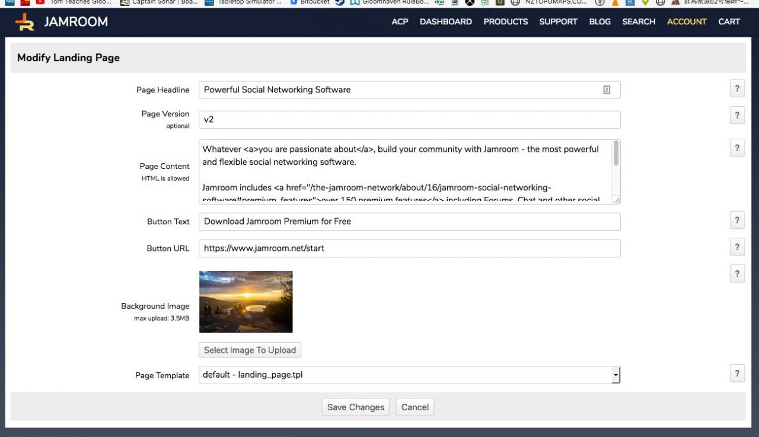Click the Jamroom logo icon
759x437 pixels.
click(25, 22)
